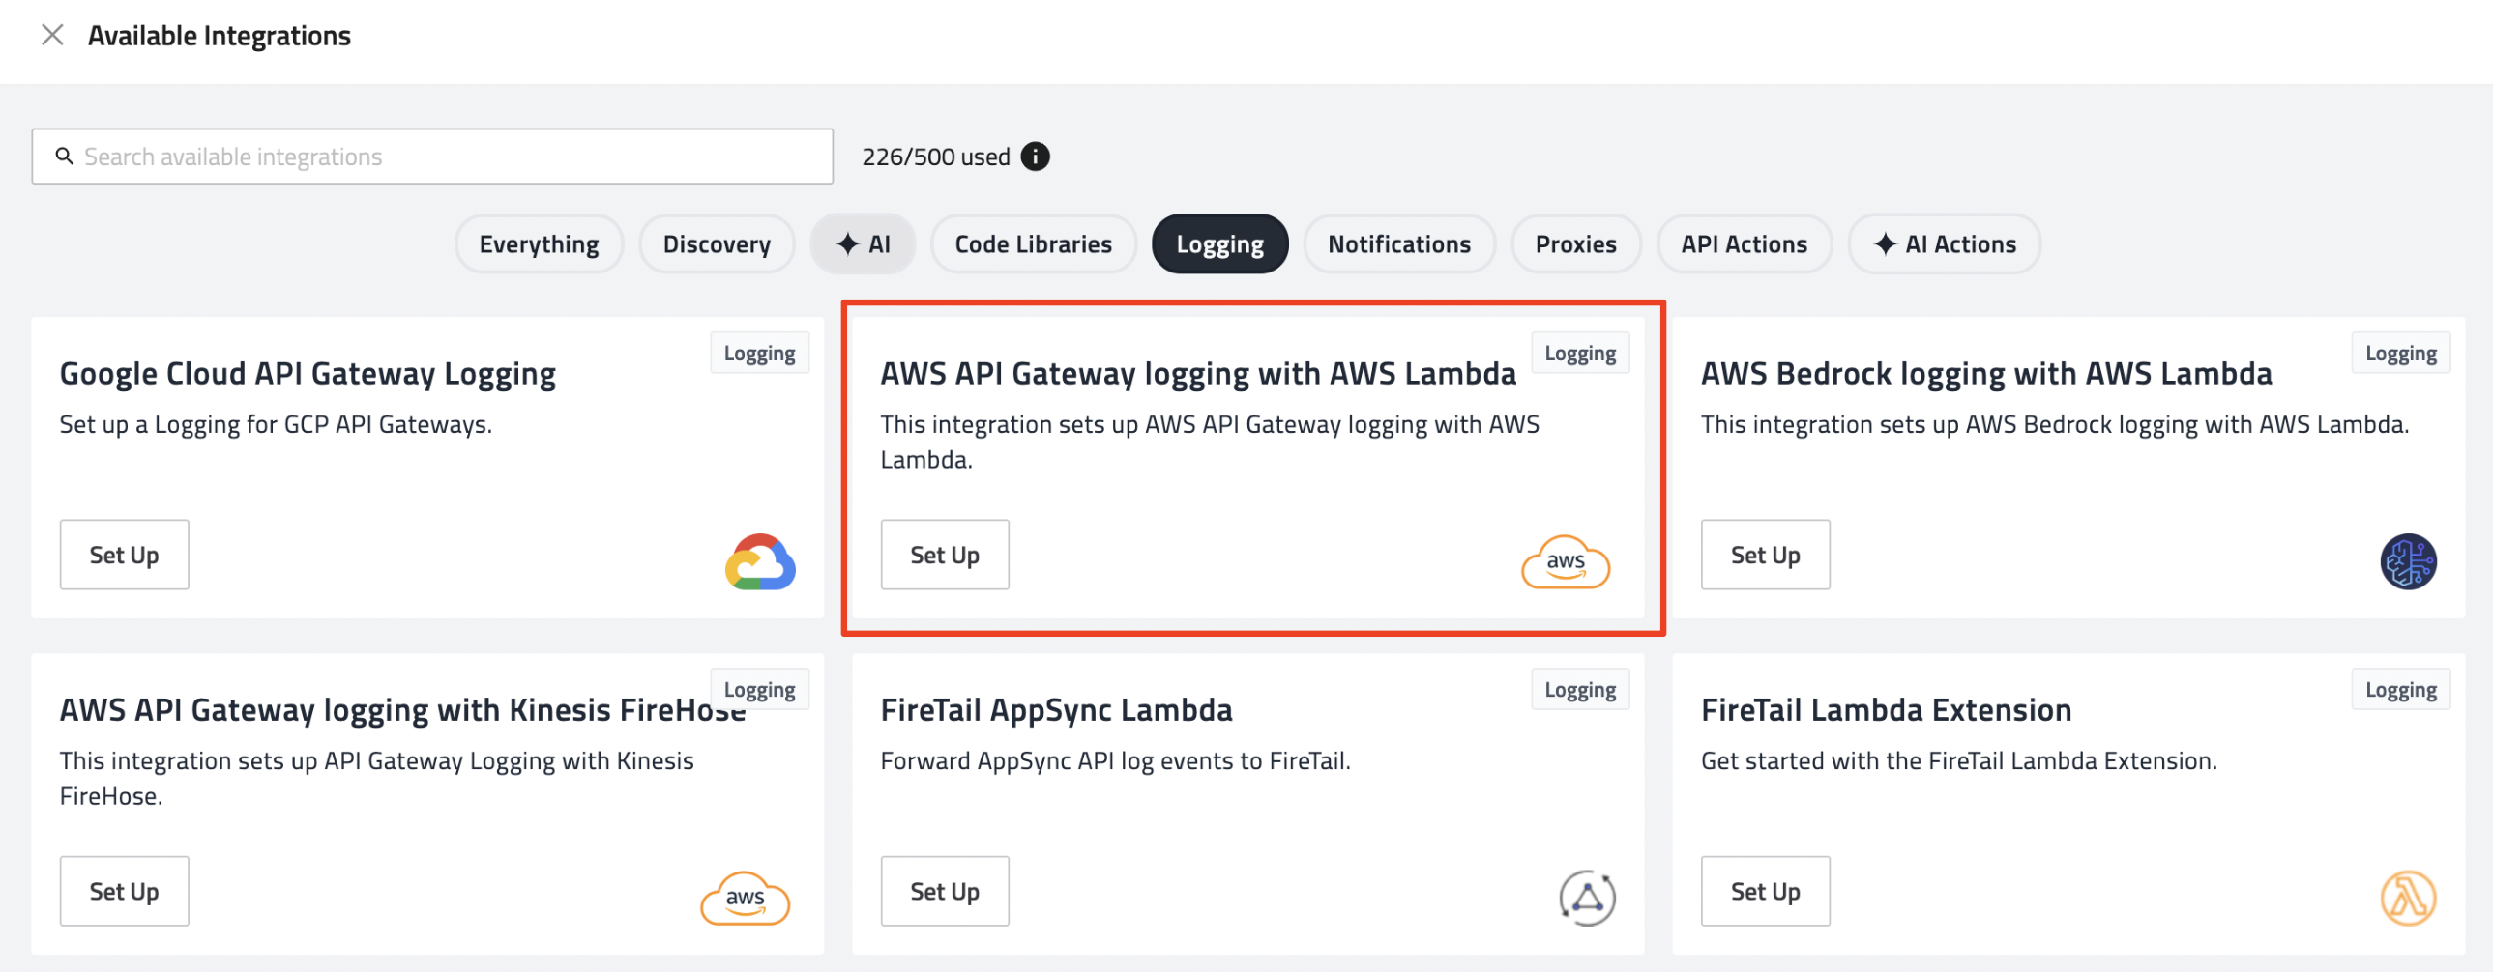Viewport: 2493px width, 972px height.
Task: Set up FireTail AppSync Lambda integration
Action: [944, 892]
